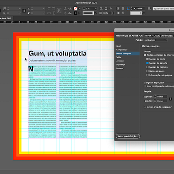This screenshot has height=174, width=174.
Task: Enable Informações da página
Action: [147, 75]
